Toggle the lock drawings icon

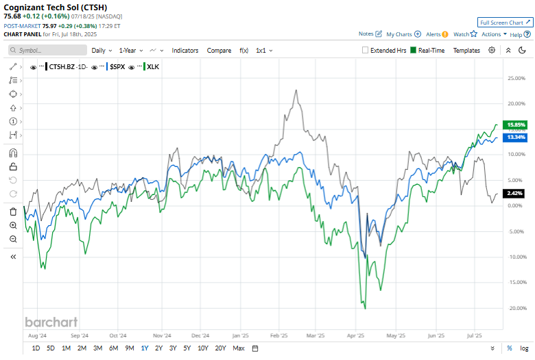(x=13, y=166)
